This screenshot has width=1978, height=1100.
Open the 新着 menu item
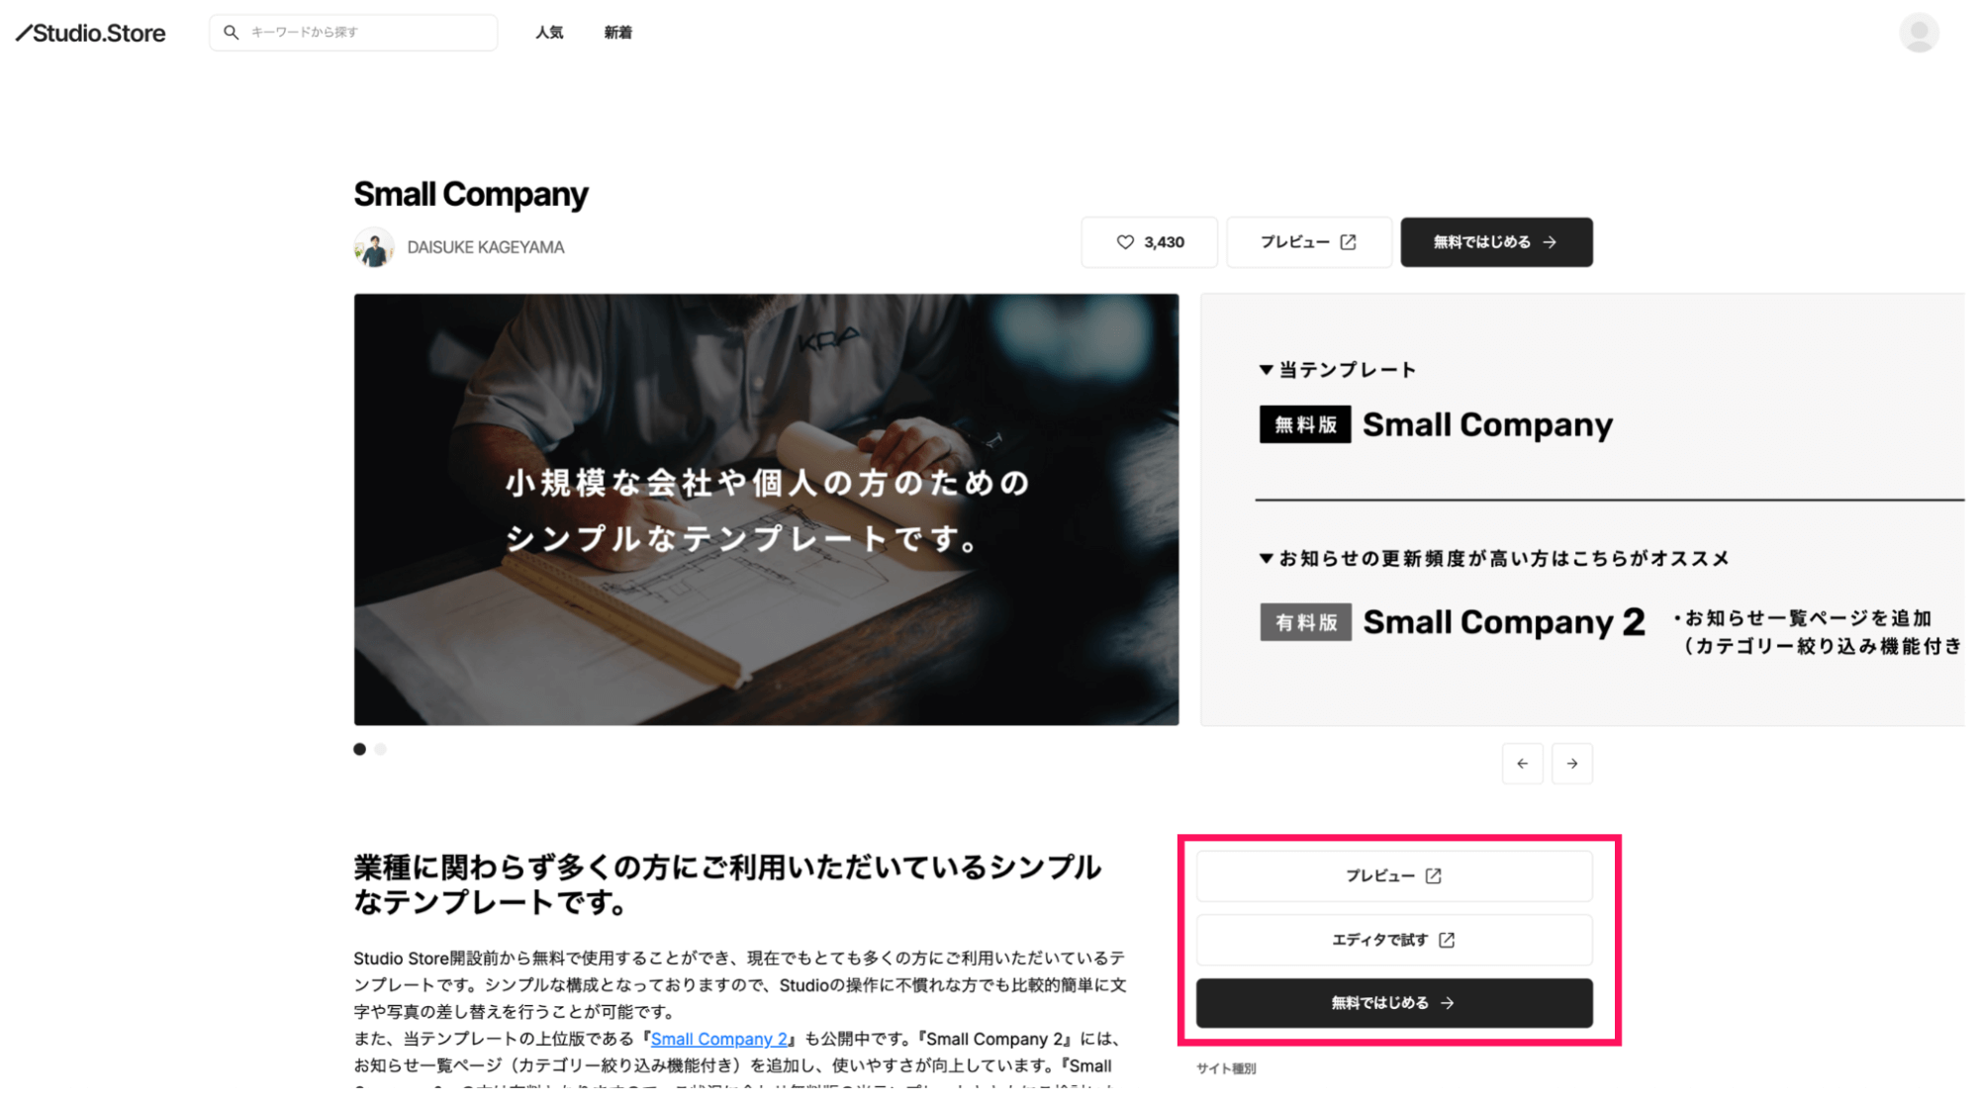617,33
